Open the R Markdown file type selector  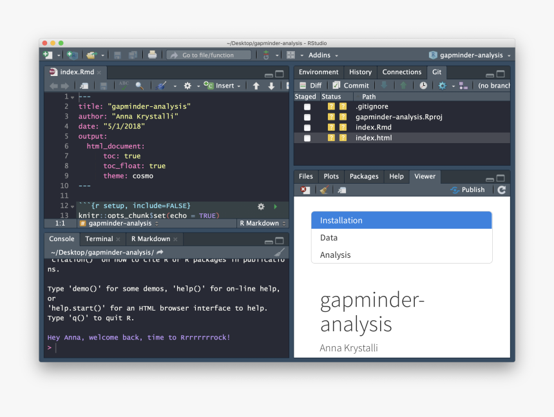pyautogui.click(x=262, y=224)
